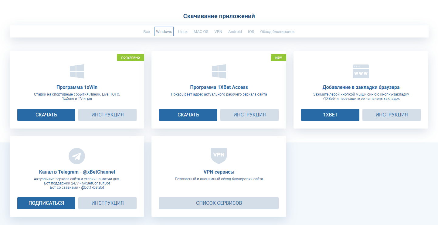Click the Telegram paper plane icon
The height and width of the screenshot is (225, 438).
pos(77,156)
